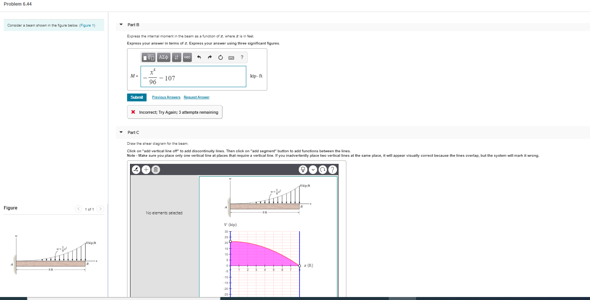Click the beam figure thumbnail in Figure panel

pos(55,254)
